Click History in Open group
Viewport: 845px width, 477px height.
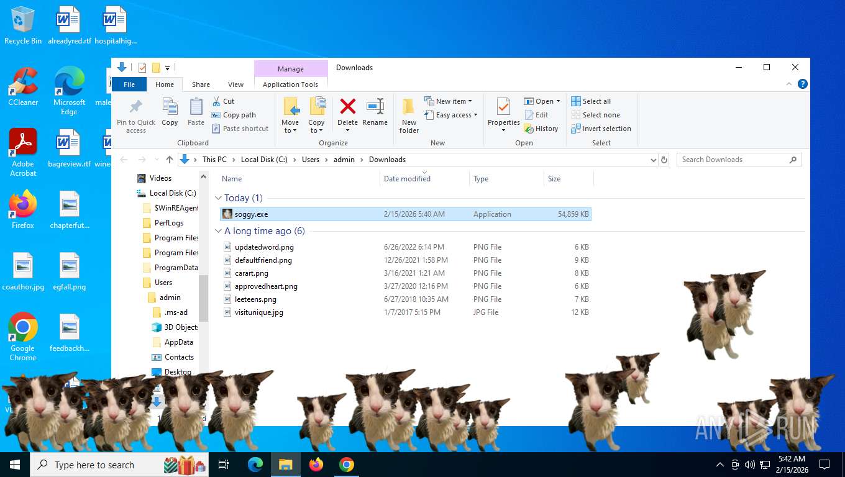(x=541, y=129)
